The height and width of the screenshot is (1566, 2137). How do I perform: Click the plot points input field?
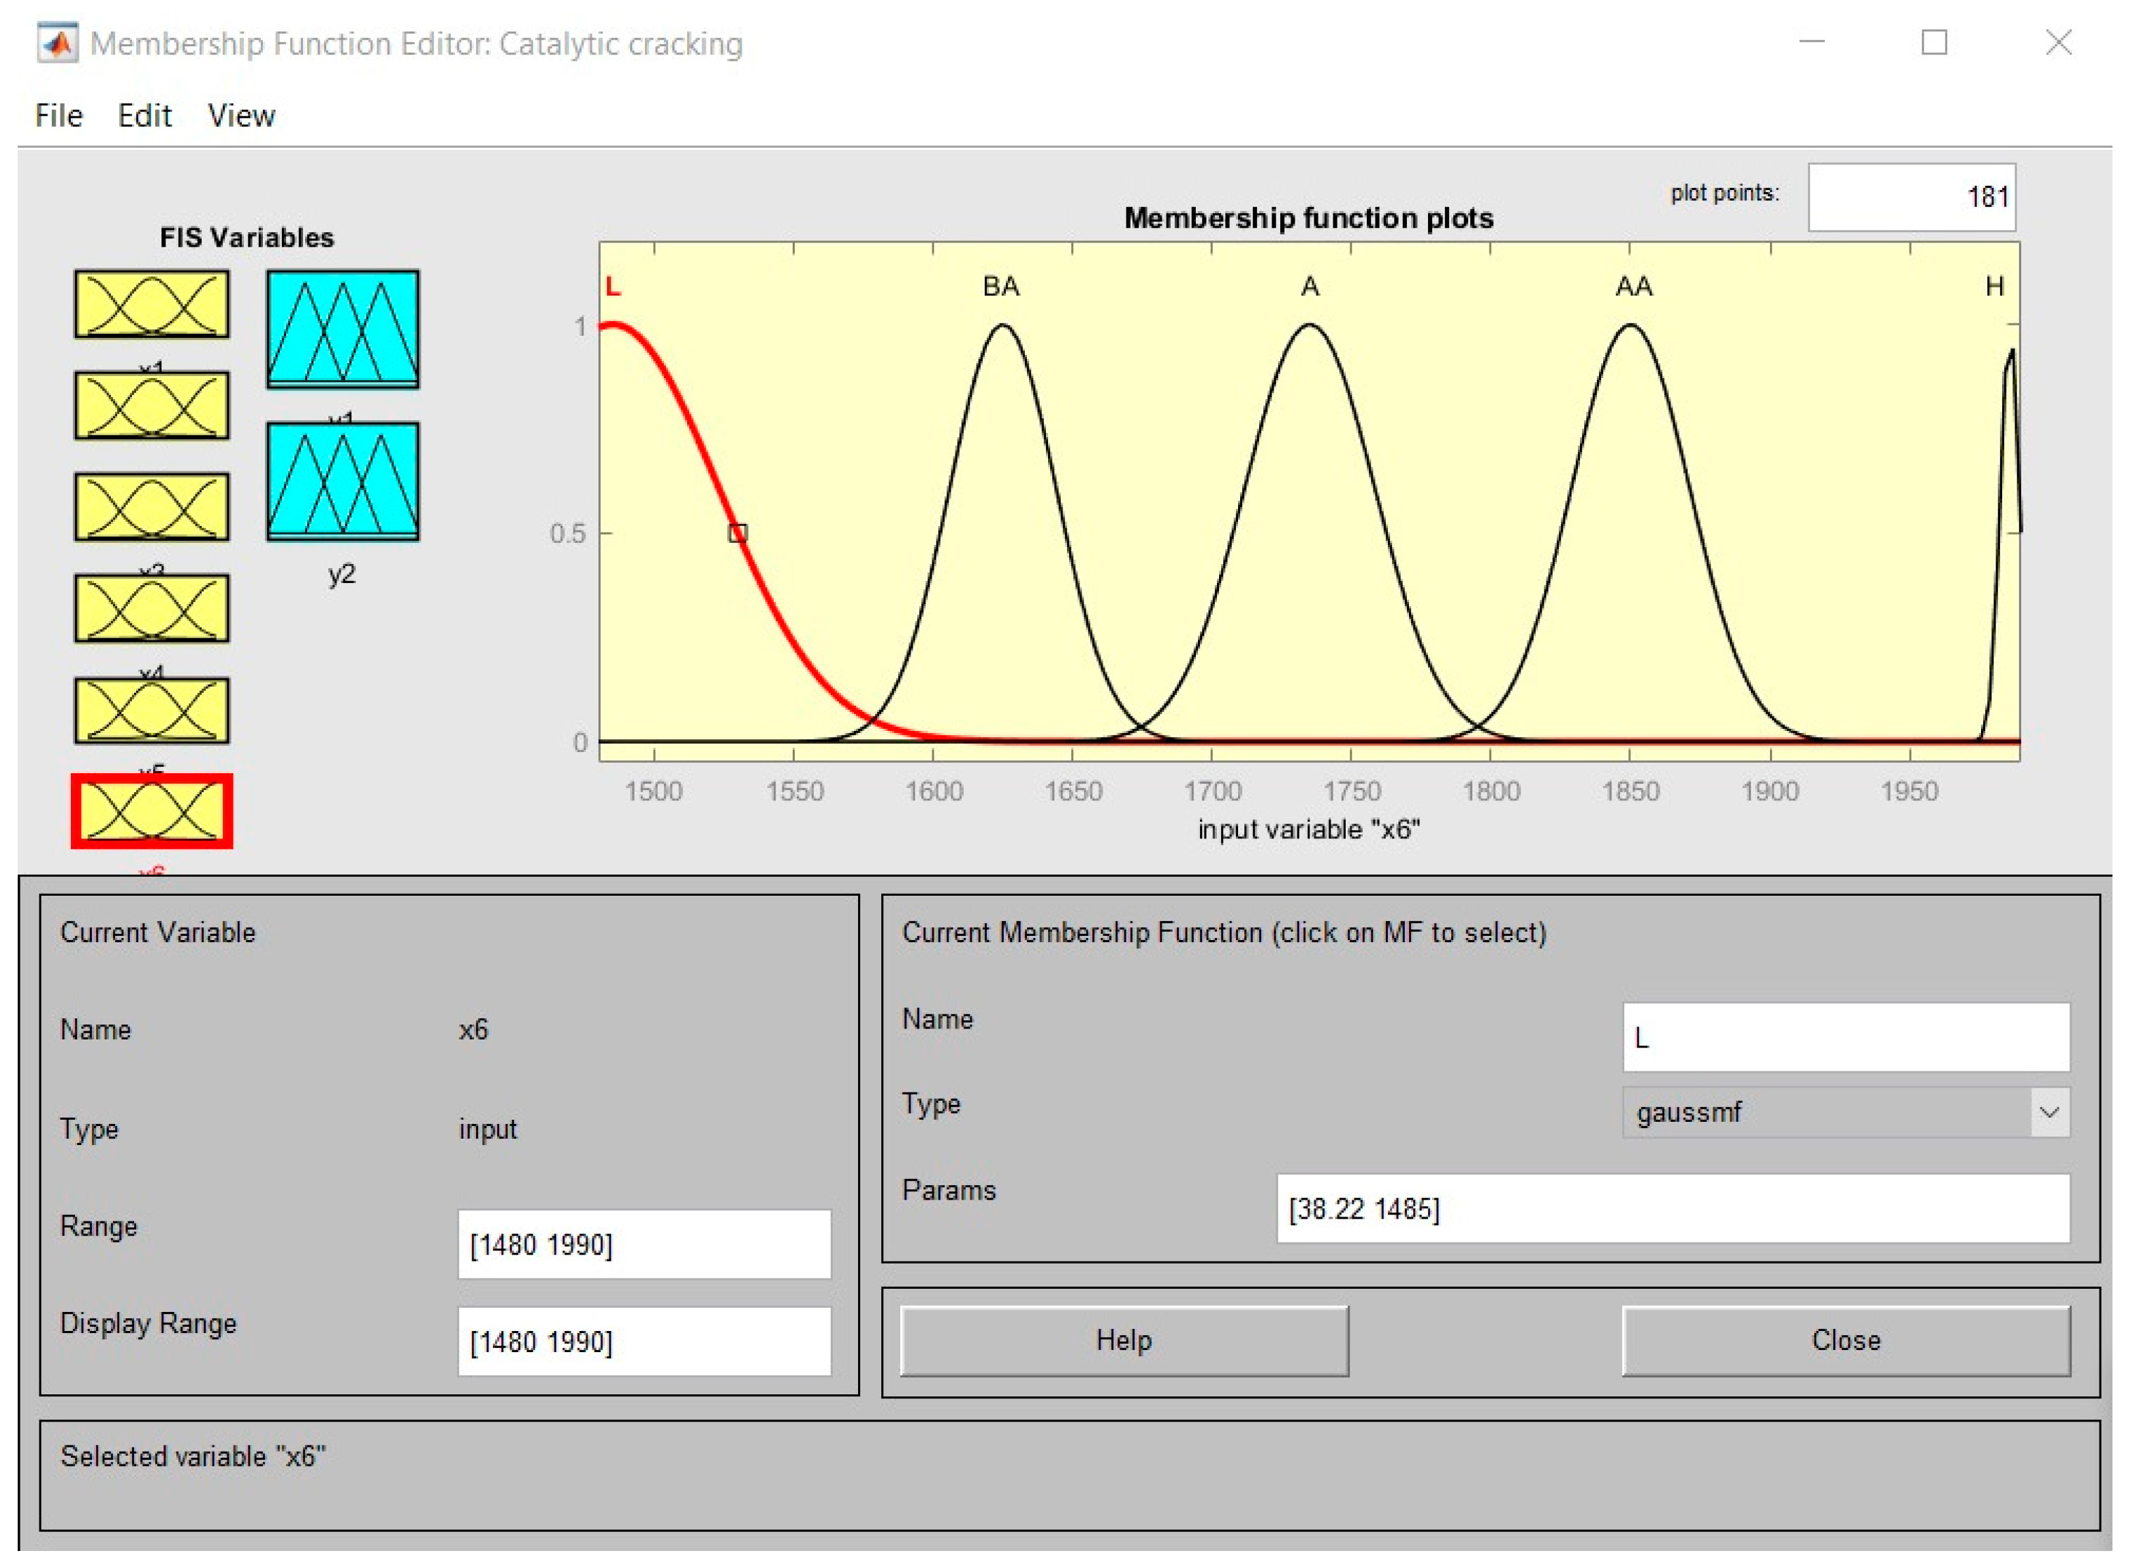coord(1914,197)
